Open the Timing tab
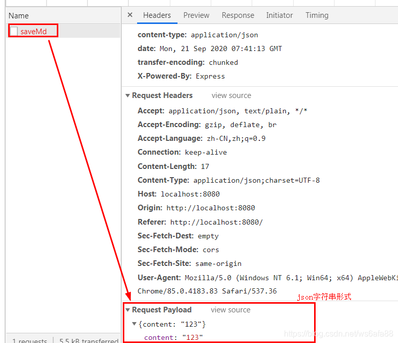The width and height of the screenshot is (398, 343). (317, 15)
